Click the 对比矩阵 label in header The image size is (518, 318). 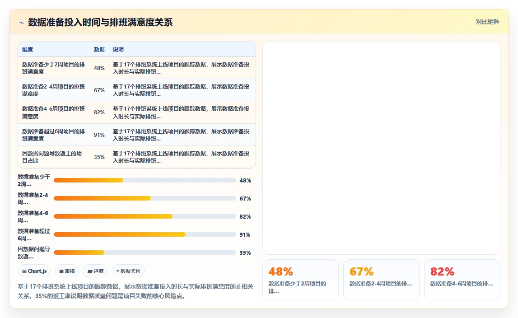pyautogui.click(x=487, y=22)
